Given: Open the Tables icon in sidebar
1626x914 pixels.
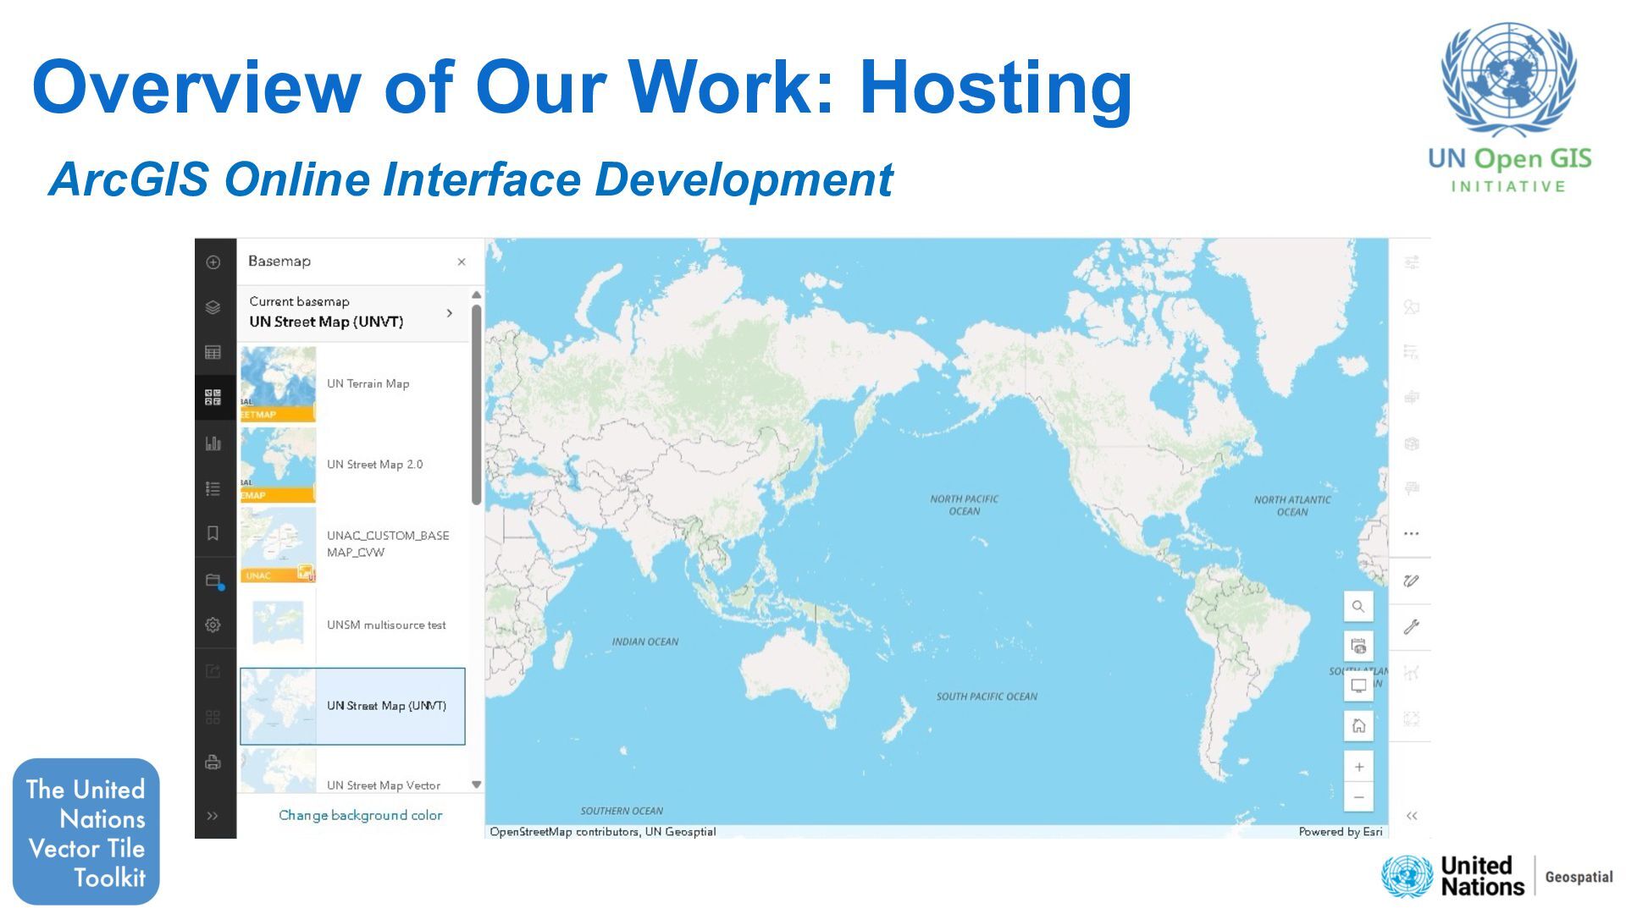Looking at the screenshot, I should coord(213,352).
